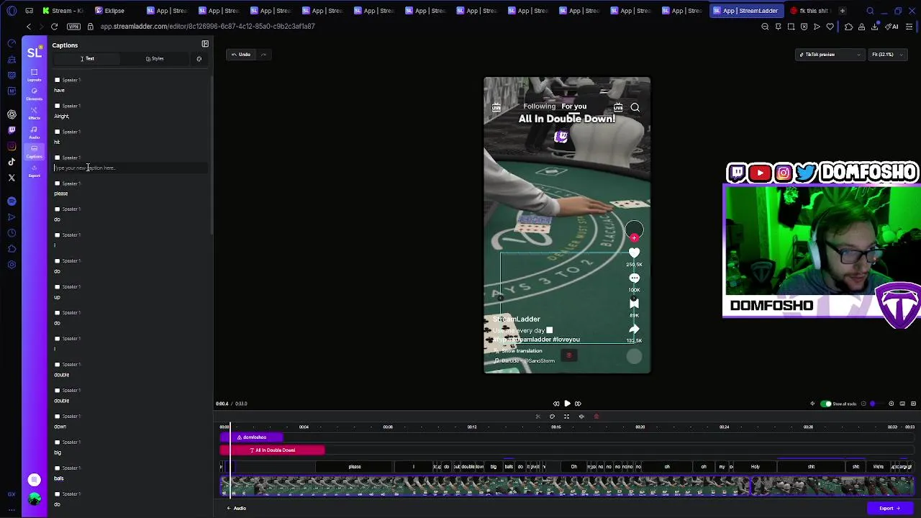Viewport: 921px width, 518px height.
Task: Open a new browser tab with plus
Action: [842, 11]
